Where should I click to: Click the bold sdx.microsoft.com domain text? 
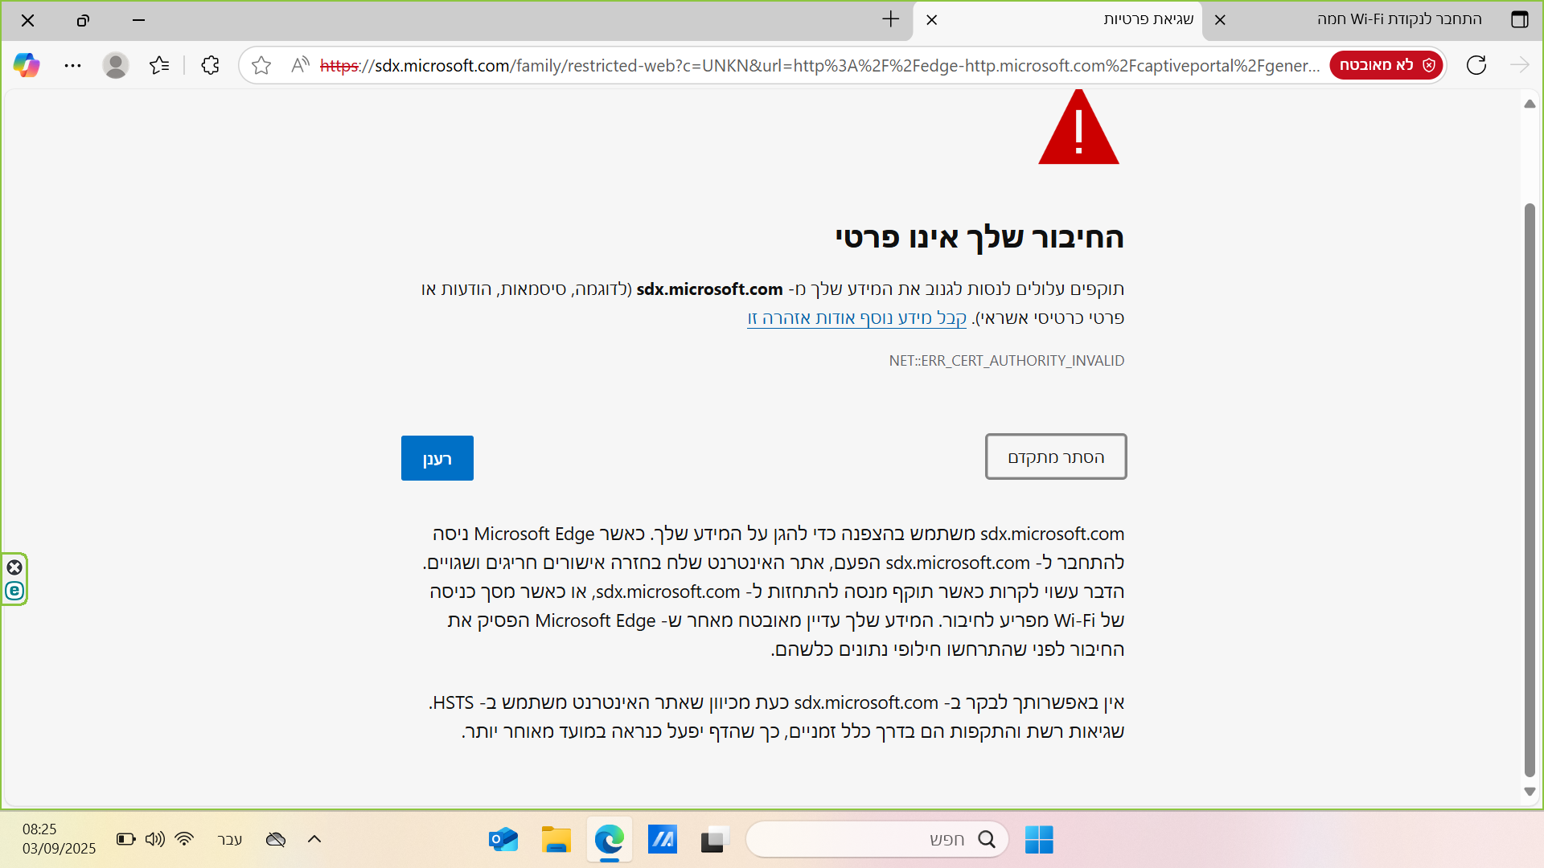click(x=709, y=289)
